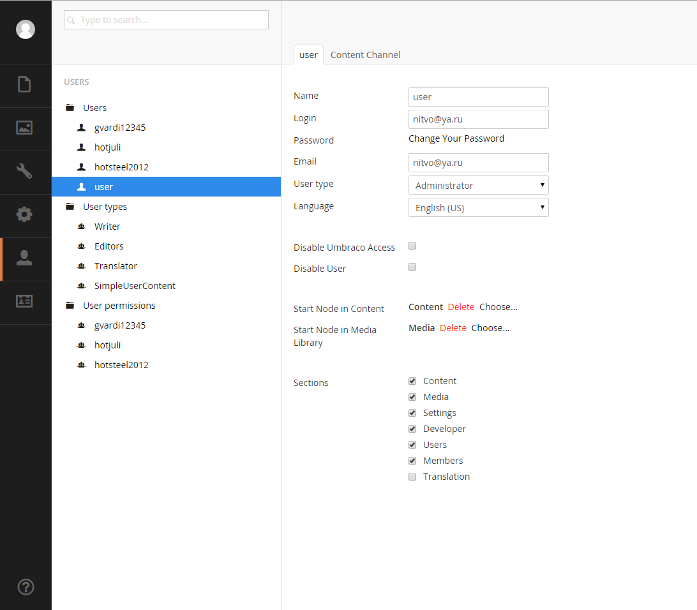Viewport: 697px width, 610px height.
Task: Click the group icon beside Editors
Action: point(81,246)
